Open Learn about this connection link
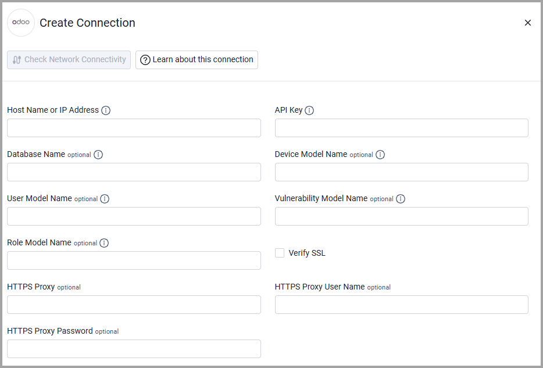543x368 pixels. 197,60
